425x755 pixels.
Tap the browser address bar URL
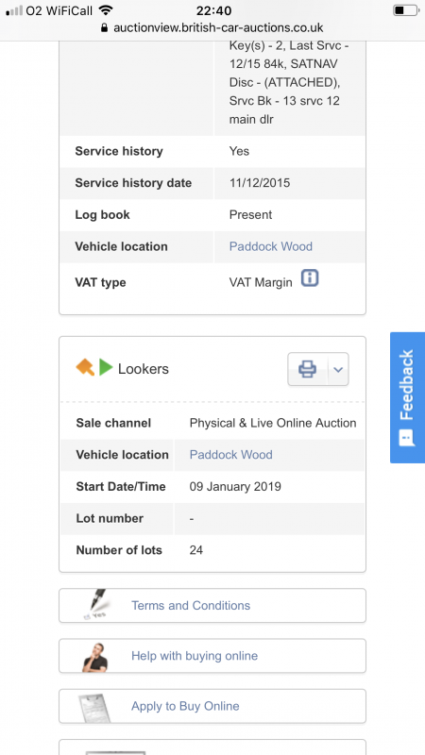[218, 28]
